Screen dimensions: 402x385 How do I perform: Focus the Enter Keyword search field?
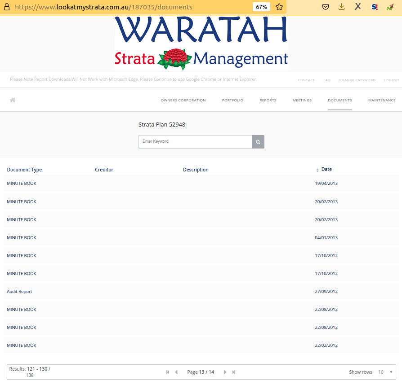point(195,142)
